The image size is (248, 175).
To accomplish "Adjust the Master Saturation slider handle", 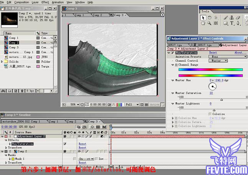I will tap(222, 100).
